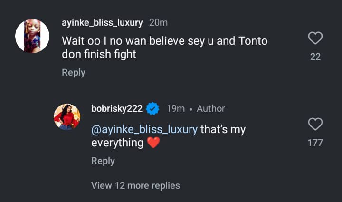Click the 20m timestamp
Screen dimensions: 342x202
tap(158, 22)
